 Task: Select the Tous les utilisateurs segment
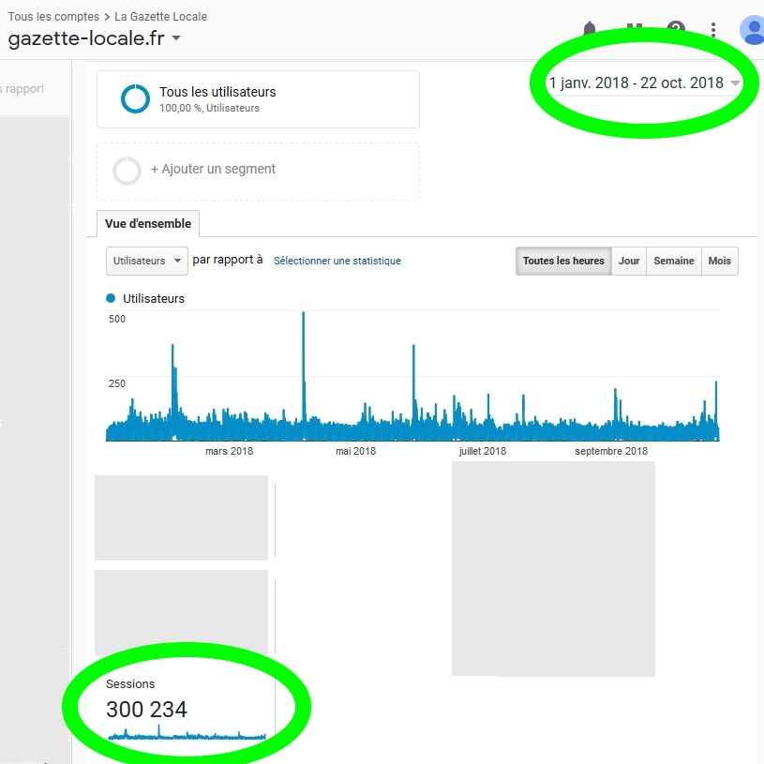[x=258, y=99]
